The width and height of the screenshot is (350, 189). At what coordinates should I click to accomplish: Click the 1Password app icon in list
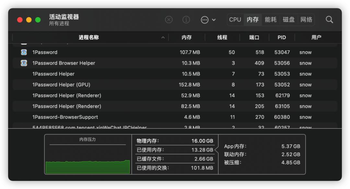(x=24, y=52)
